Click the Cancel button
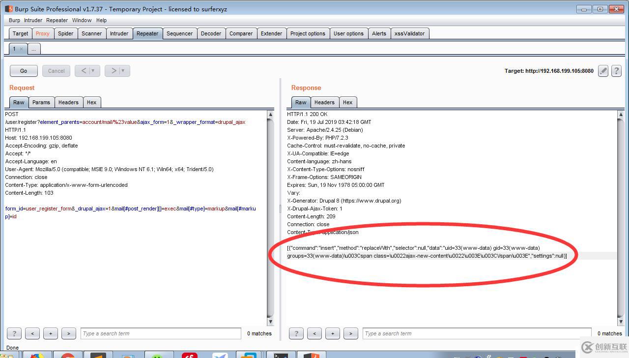629x358 pixels. coord(56,71)
